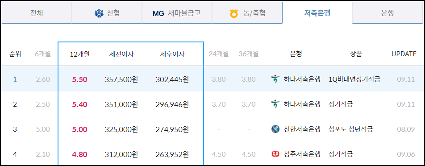The height and width of the screenshot is (166, 425).
Task: Click the 신협 logo icon
Action: (99, 13)
